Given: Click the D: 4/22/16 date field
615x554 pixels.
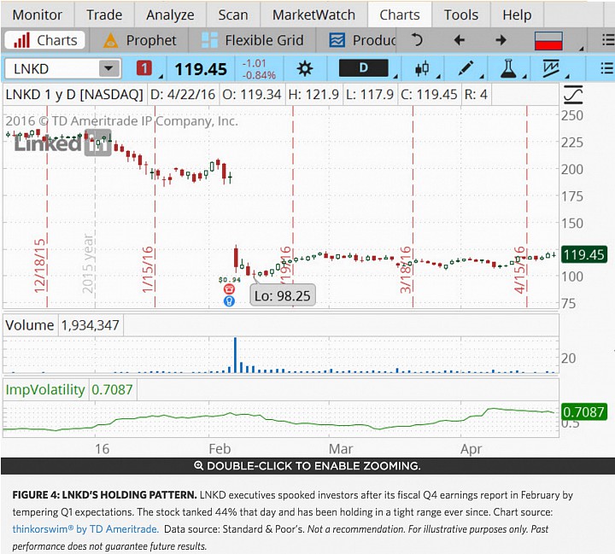Looking at the screenshot, I should pos(183,95).
